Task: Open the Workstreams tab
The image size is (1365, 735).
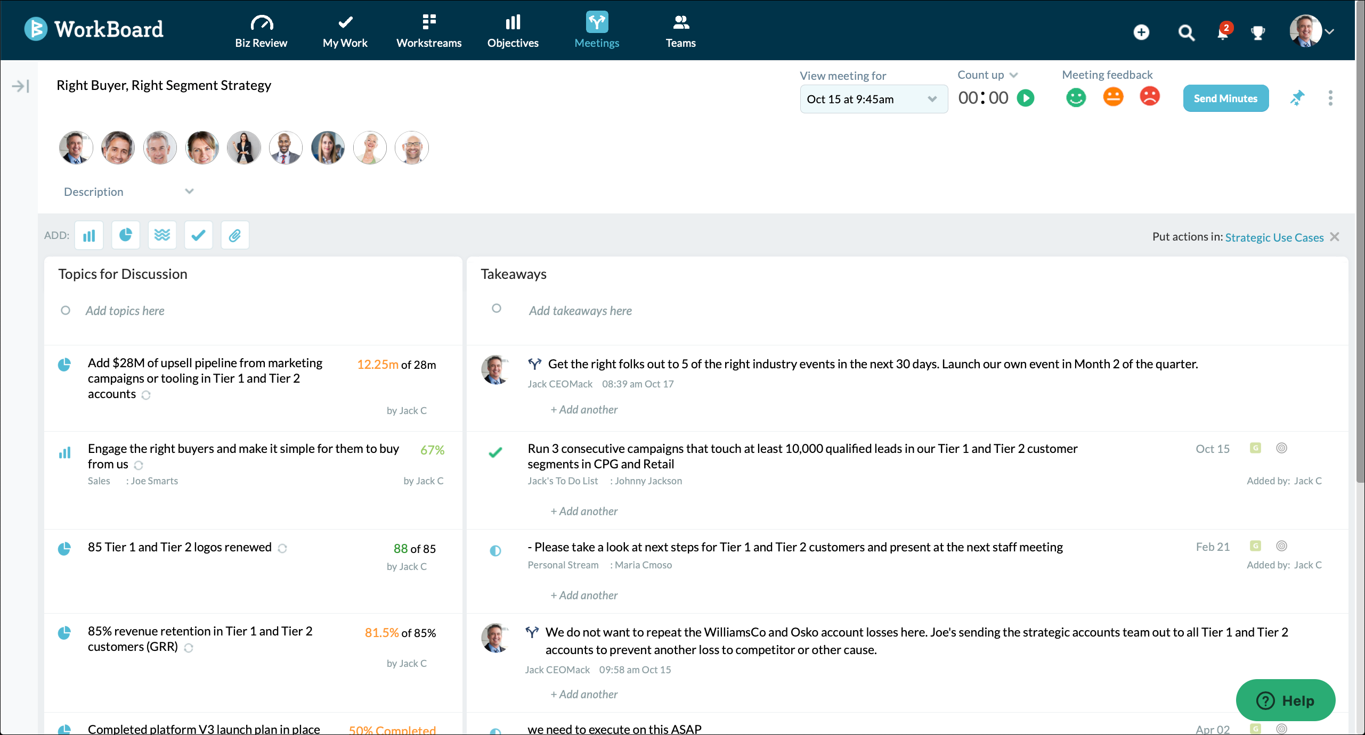Action: click(429, 31)
